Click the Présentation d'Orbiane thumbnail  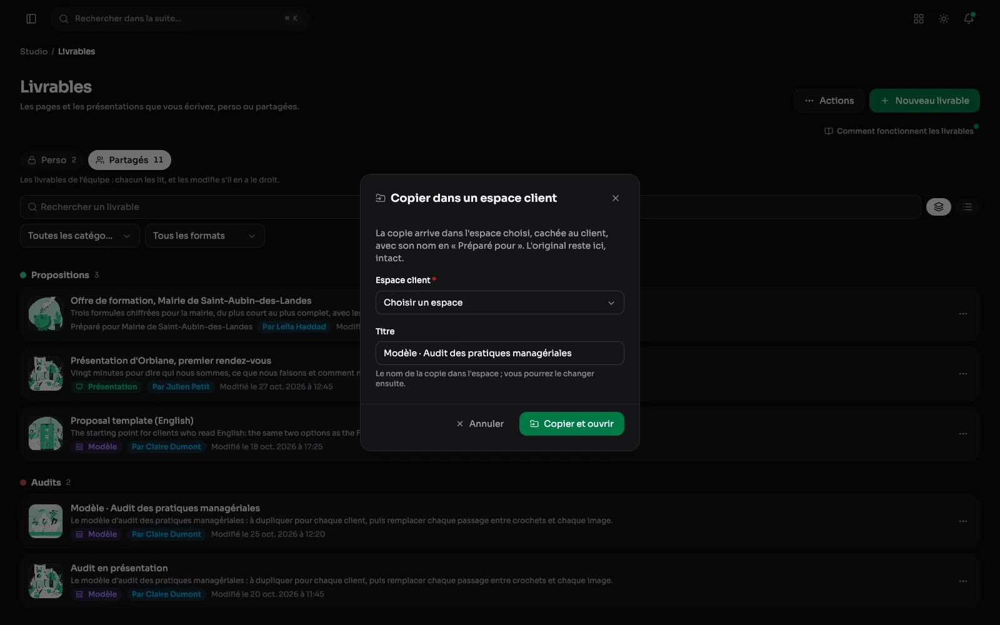(x=46, y=374)
